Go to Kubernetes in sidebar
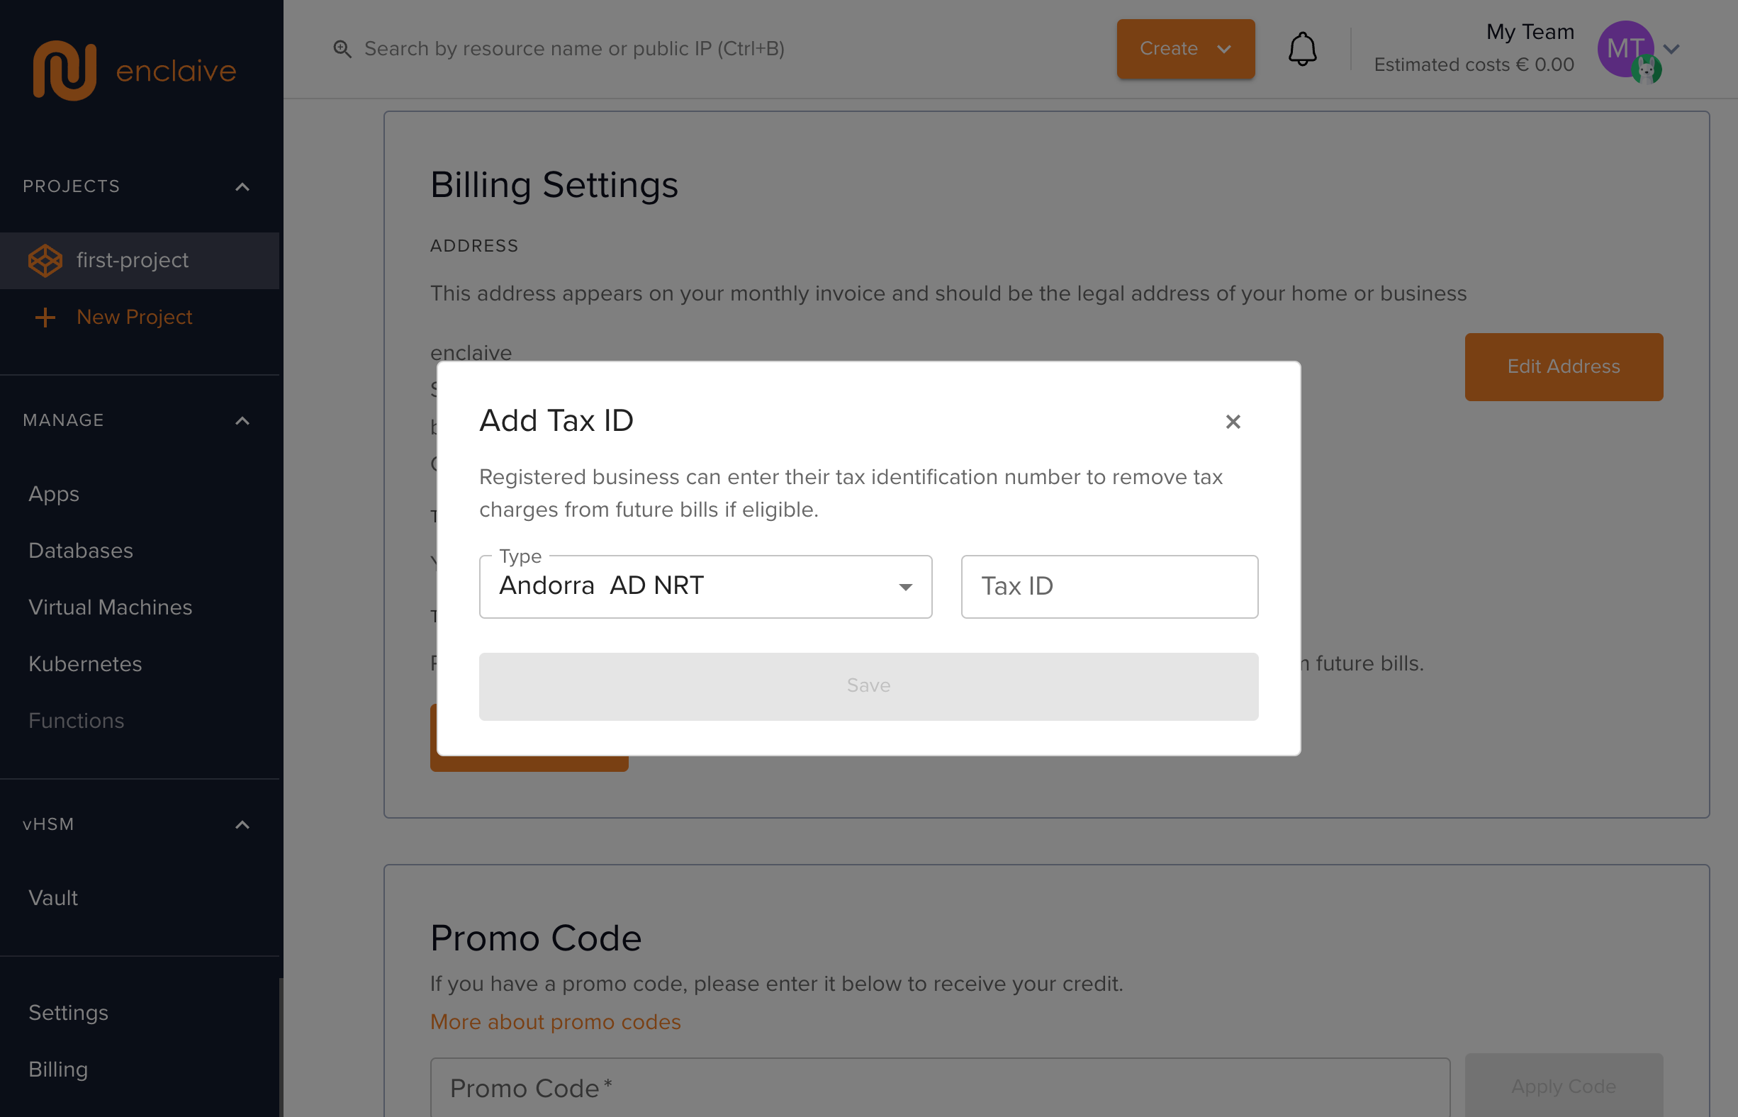 (x=85, y=663)
